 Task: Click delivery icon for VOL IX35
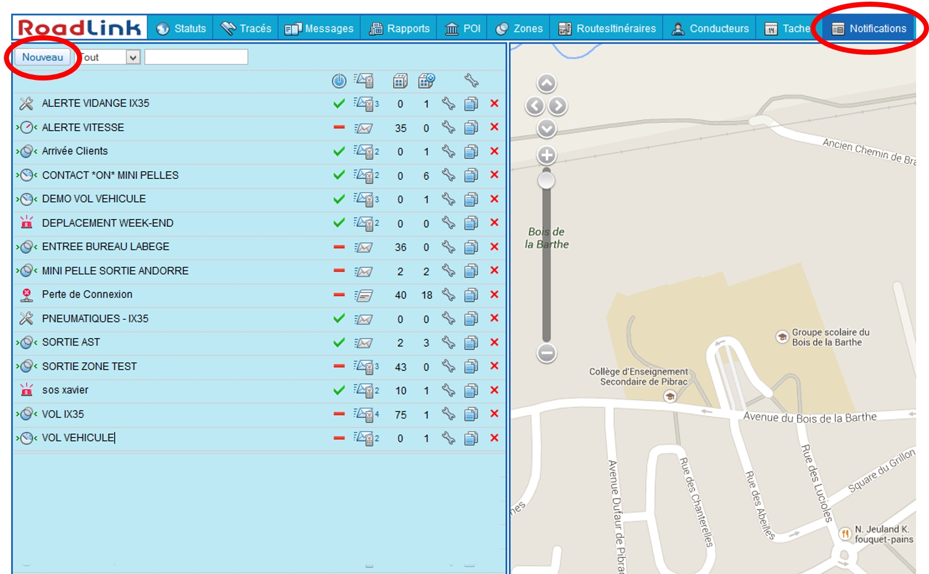[366, 415]
